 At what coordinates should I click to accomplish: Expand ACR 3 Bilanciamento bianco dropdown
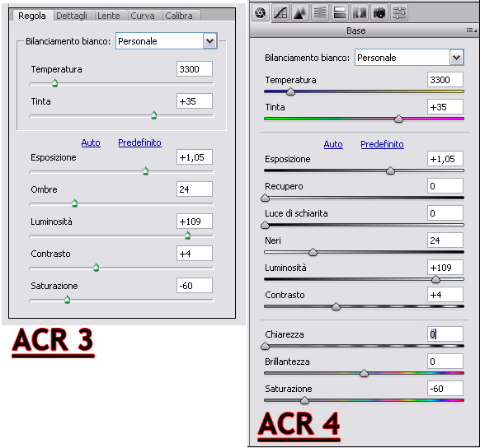[210, 41]
